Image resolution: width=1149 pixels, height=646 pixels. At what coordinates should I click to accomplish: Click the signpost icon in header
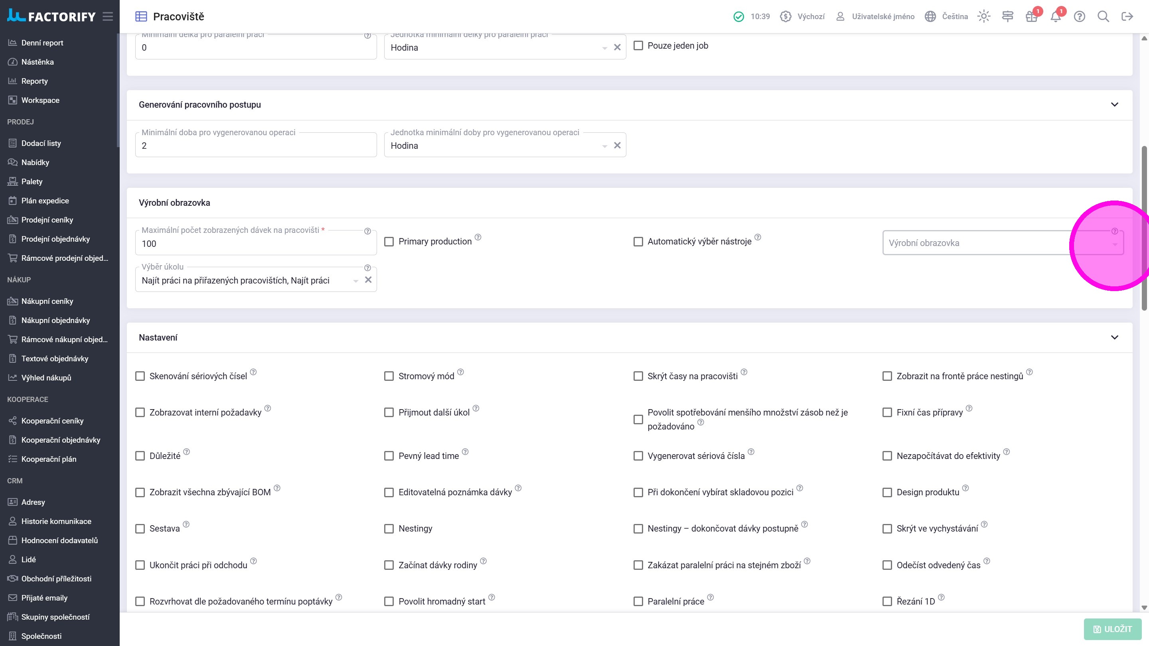(x=1008, y=16)
